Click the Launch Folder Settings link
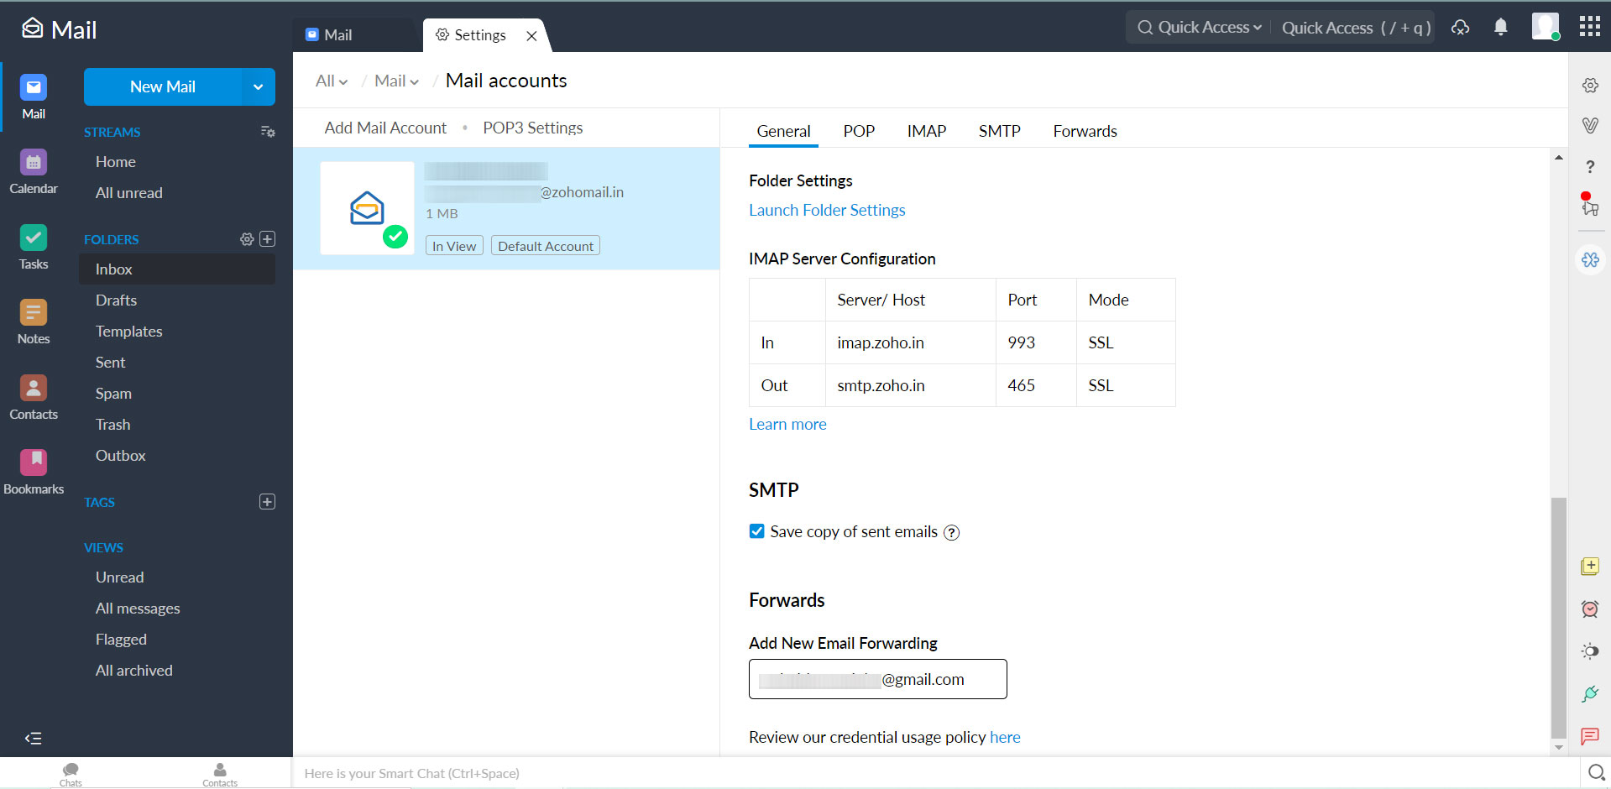Viewport: 1611px width, 789px height. [826, 210]
